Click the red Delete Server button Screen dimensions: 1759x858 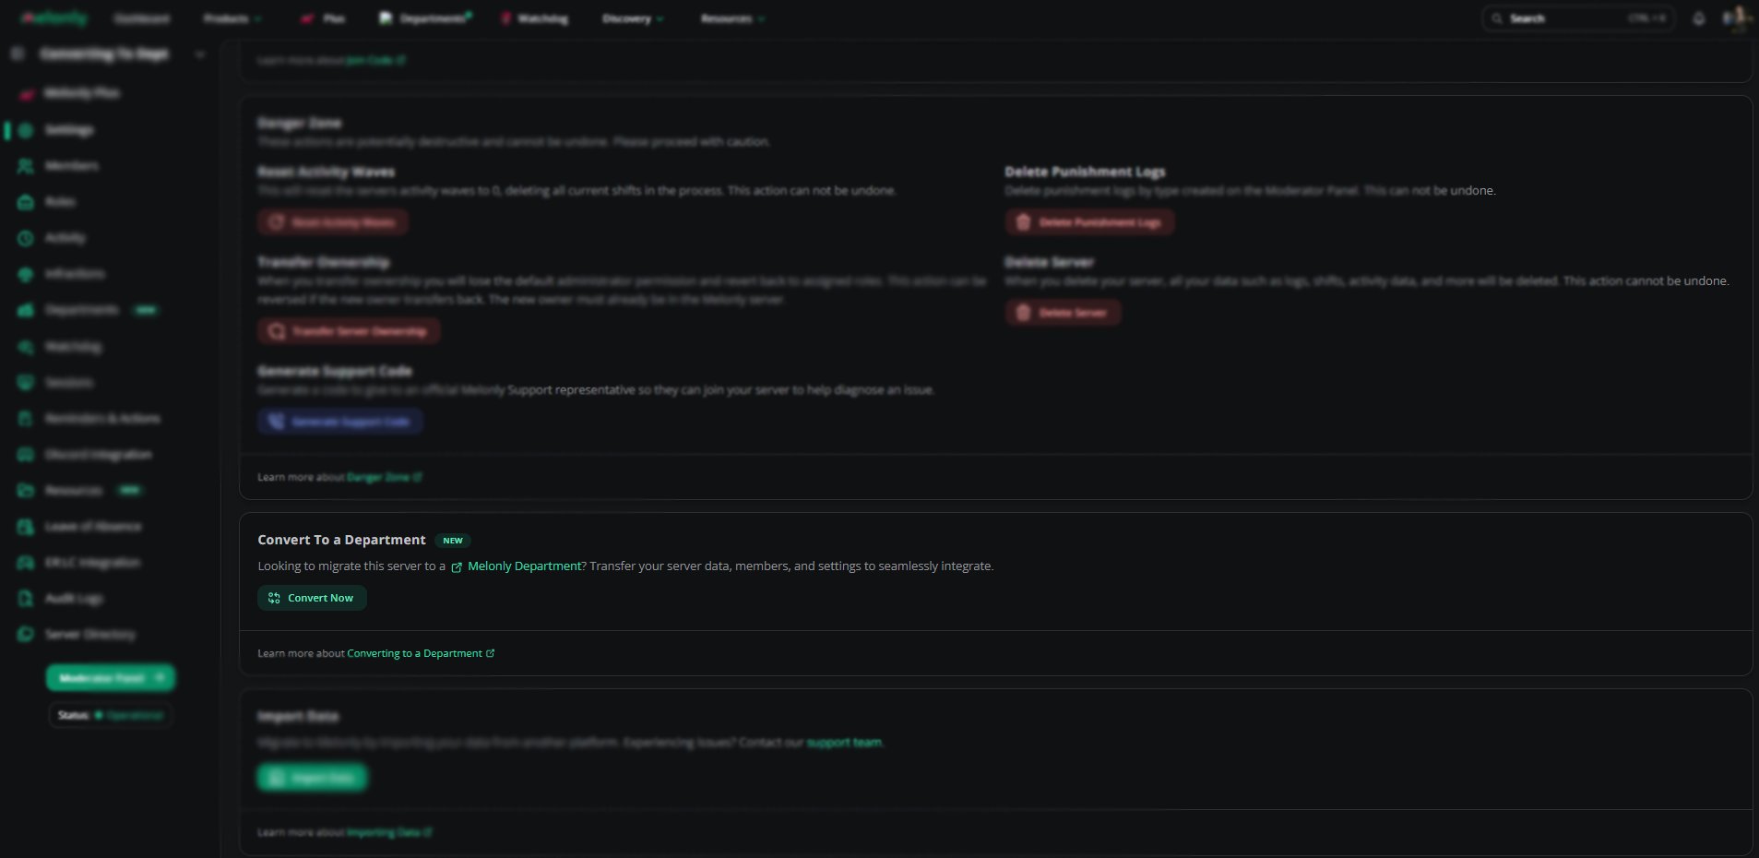[x=1063, y=313]
